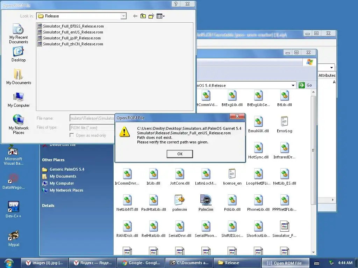358x268 pixels.
Task: Open the View menu icon in dialog
Action: coord(160,16)
